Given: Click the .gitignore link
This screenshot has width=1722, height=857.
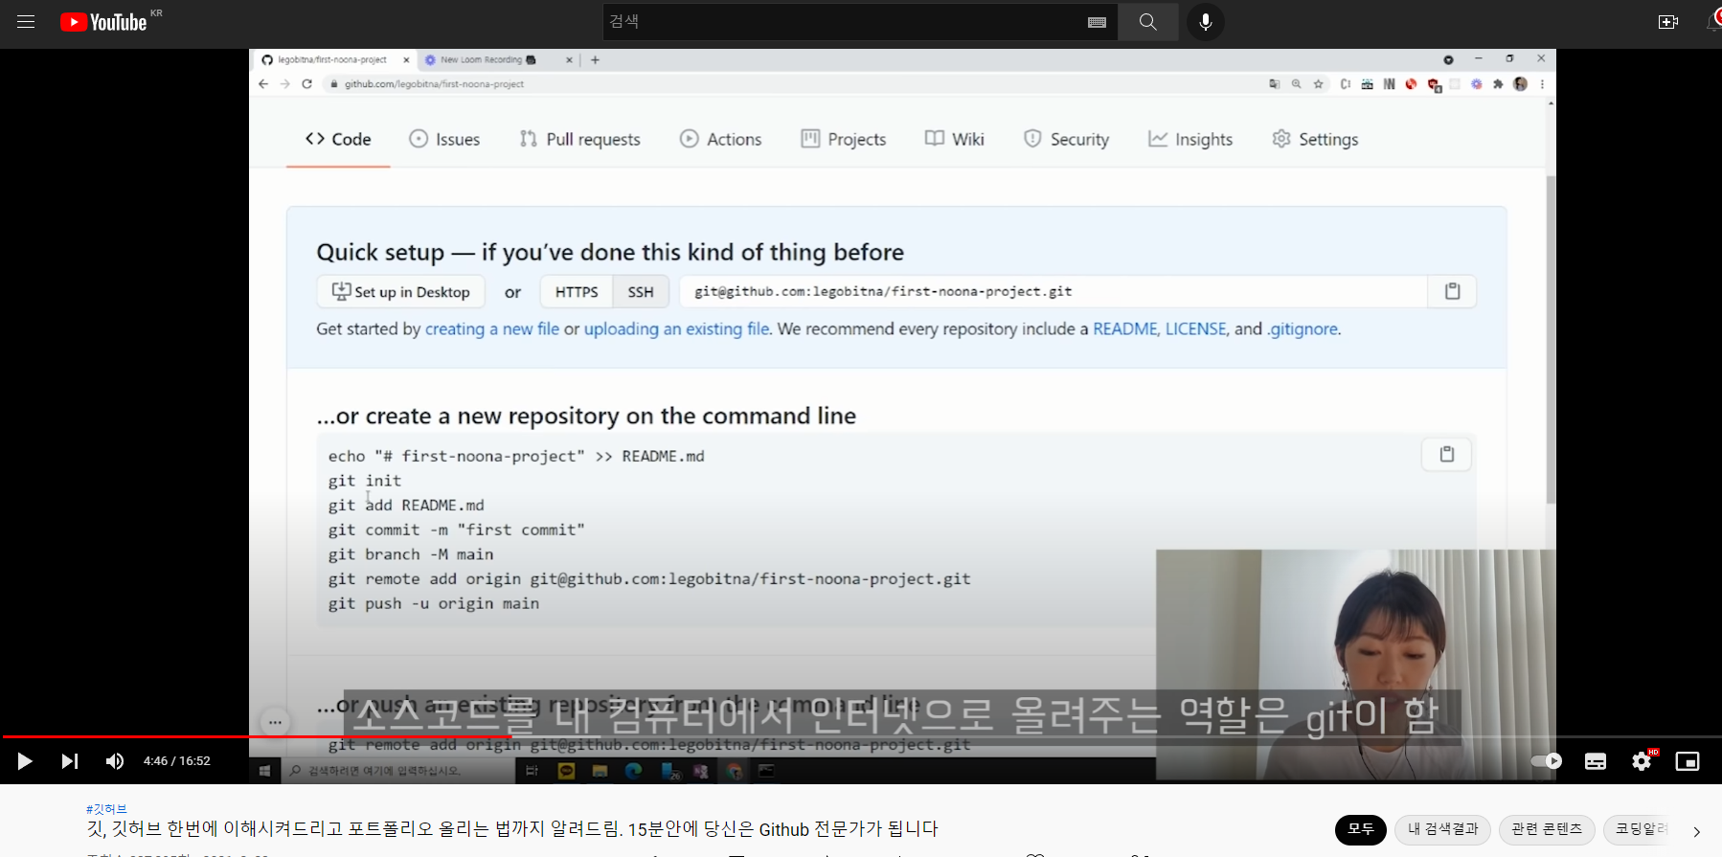Looking at the screenshot, I should [1303, 328].
